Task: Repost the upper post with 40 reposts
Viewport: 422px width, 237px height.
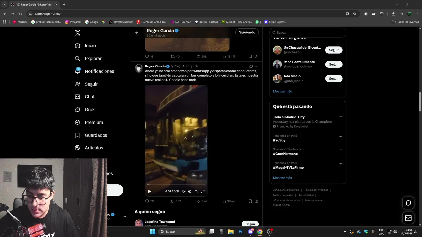Action: click(x=175, y=56)
